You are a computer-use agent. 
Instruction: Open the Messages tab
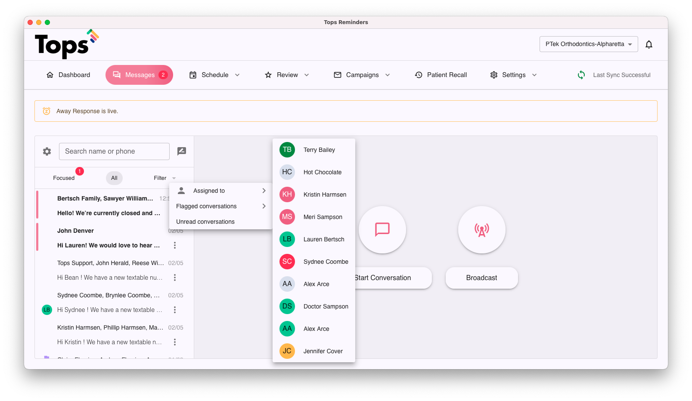139,75
